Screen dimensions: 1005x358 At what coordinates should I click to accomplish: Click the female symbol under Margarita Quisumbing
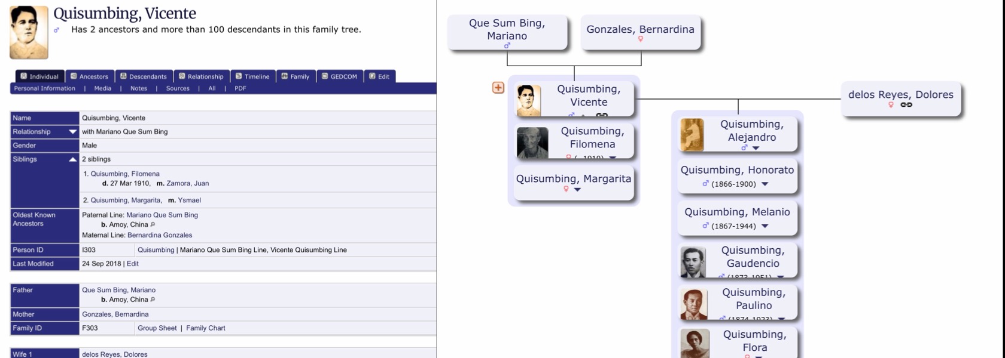pyautogui.click(x=566, y=189)
